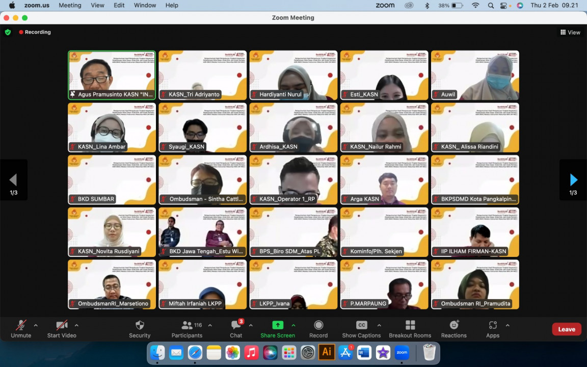Viewport: 587px width, 367px height.
Task: Open the Chat panel
Action: (x=236, y=326)
